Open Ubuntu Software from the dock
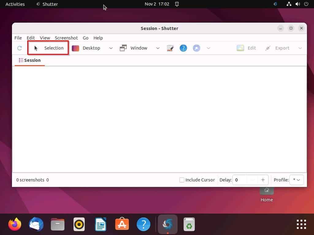The image size is (314, 235). [122, 224]
